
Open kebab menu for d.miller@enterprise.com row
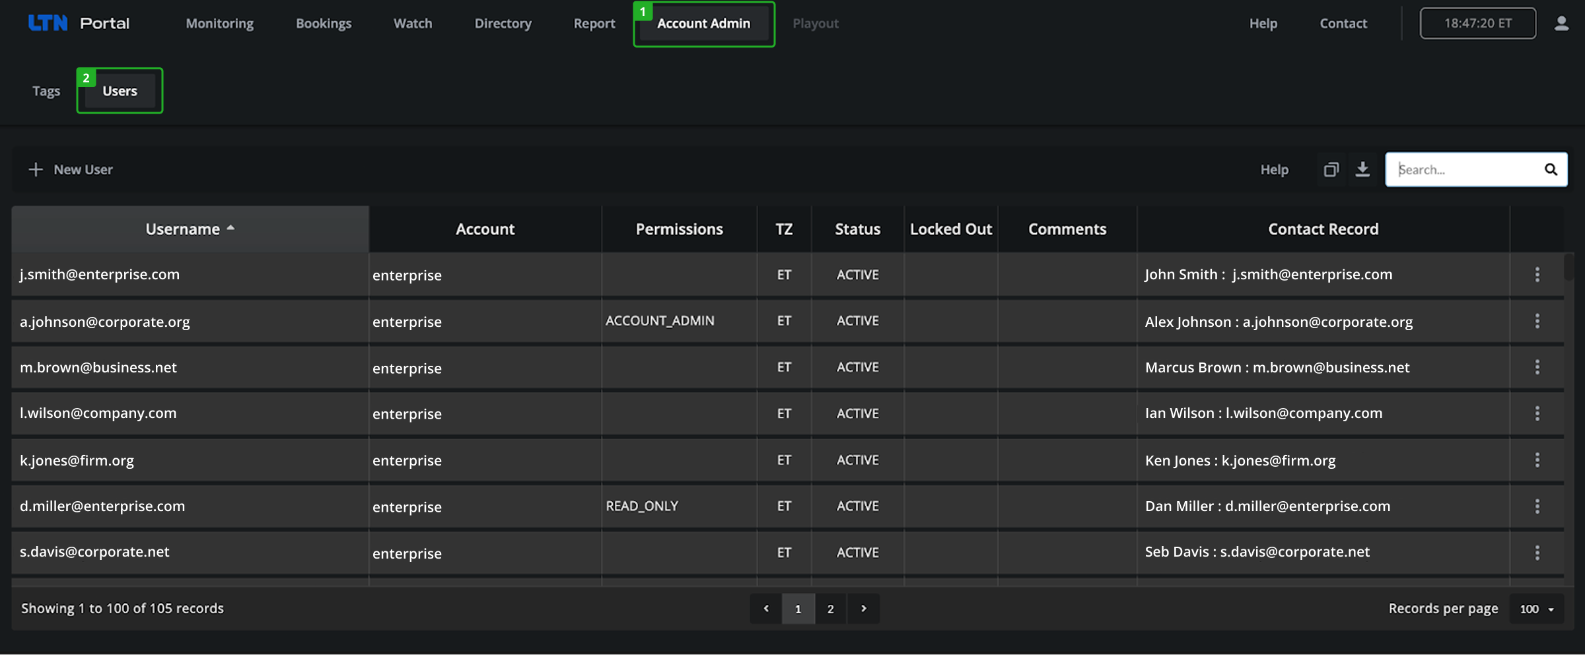coord(1537,506)
